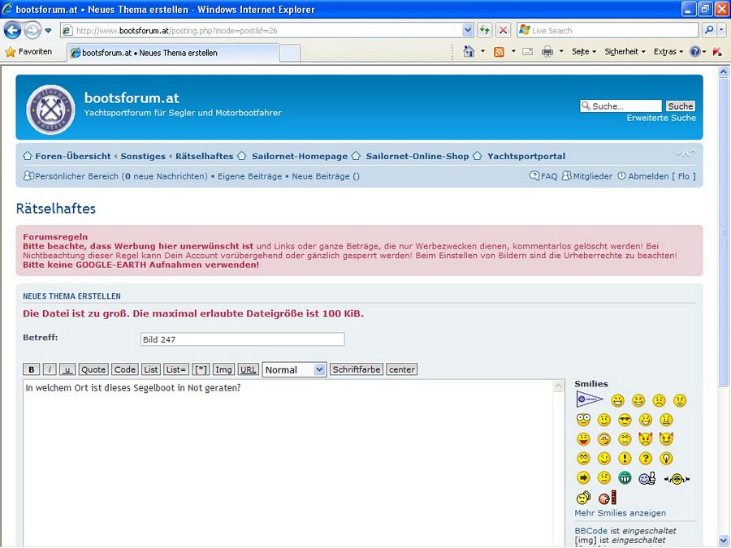Open the Mehr Smilies anzeigen link
This screenshot has height=548, width=731.
pyautogui.click(x=620, y=513)
